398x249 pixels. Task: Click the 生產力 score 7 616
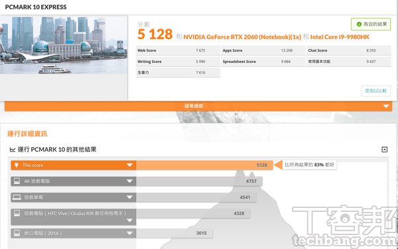coord(200,72)
